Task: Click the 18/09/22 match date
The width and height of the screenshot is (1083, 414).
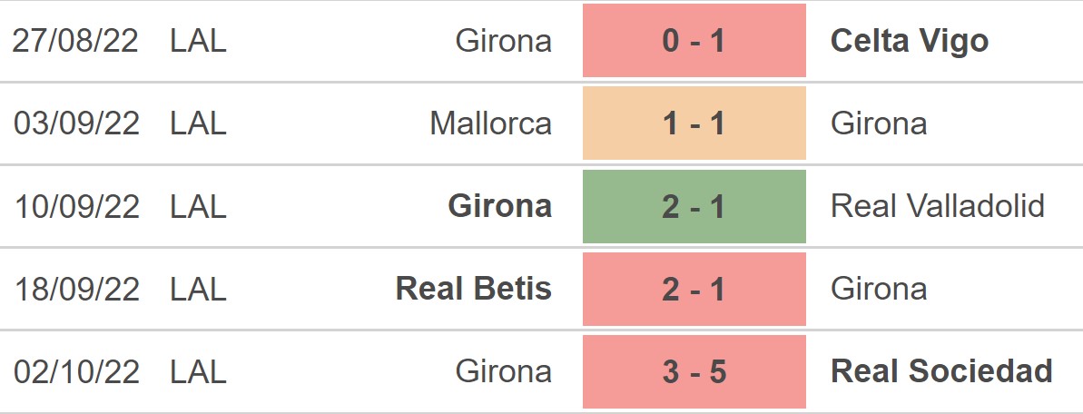Action: [76, 289]
